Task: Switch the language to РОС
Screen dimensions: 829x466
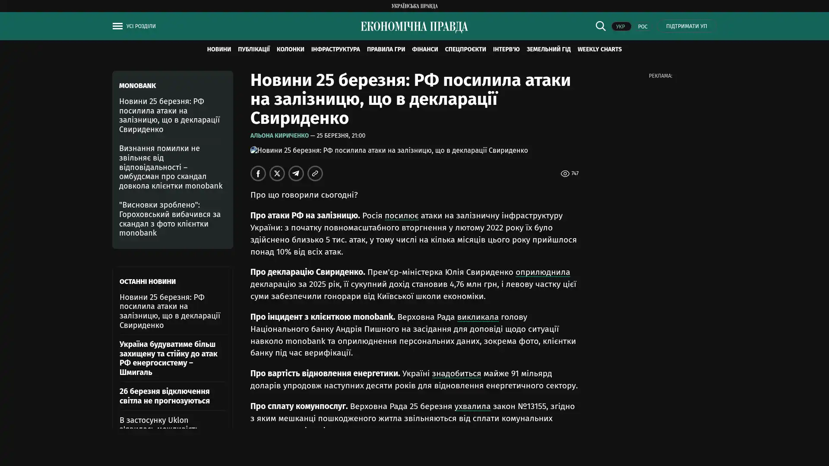Action: point(642,26)
